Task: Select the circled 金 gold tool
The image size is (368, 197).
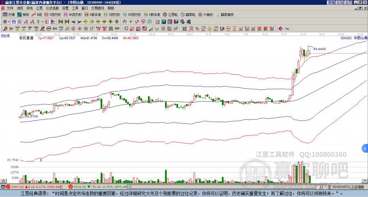Action: tap(210, 29)
